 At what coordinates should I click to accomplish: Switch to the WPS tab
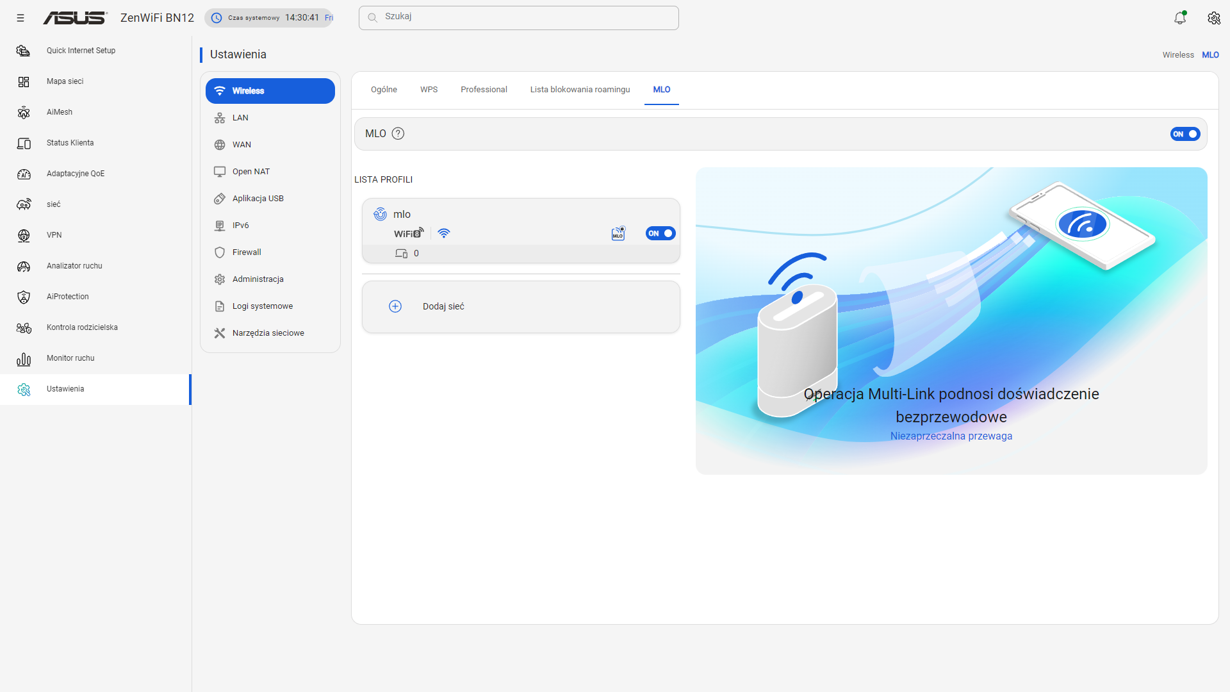point(429,90)
